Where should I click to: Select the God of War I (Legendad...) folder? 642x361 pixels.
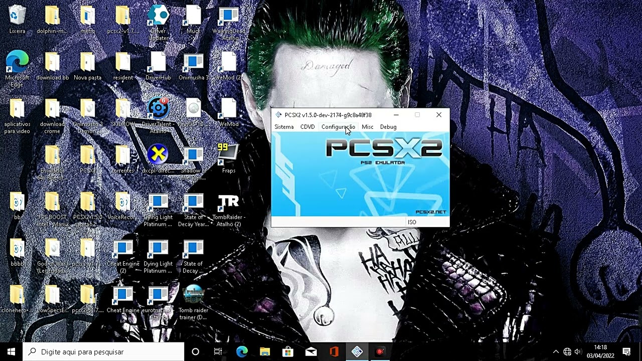point(52,256)
